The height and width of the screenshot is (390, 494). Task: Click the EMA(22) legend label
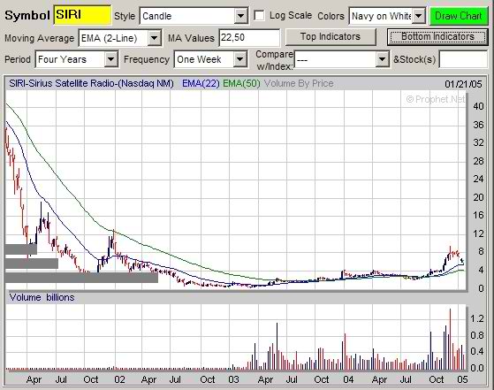point(201,83)
